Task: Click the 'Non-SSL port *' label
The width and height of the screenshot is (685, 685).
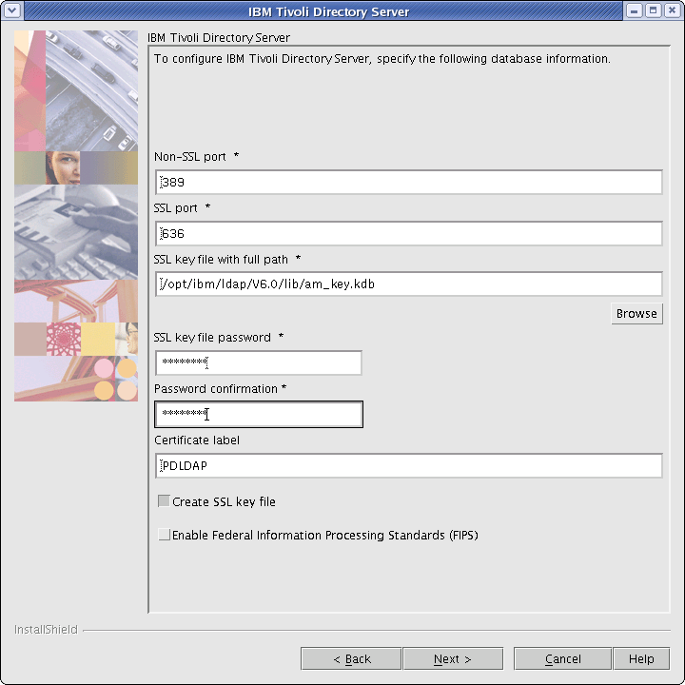Action: [197, 156]
